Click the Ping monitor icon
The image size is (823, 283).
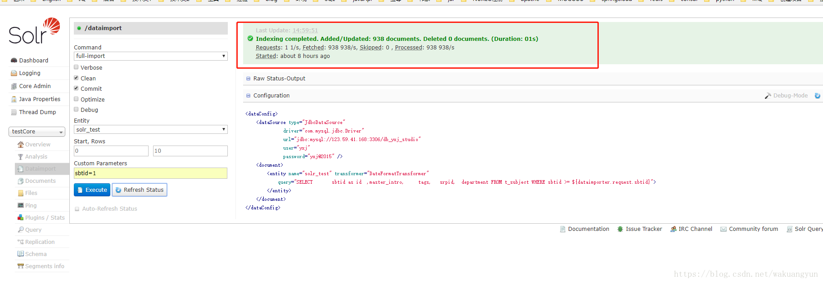21,205
